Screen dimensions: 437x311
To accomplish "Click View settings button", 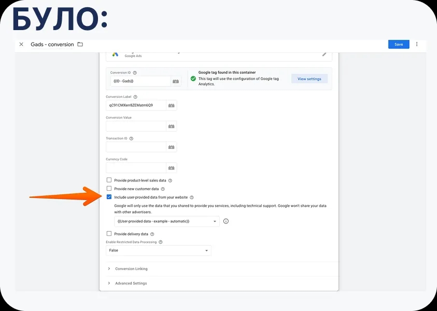I will (309, 79).
